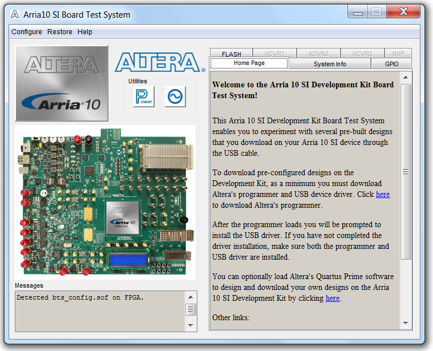The height and width of the screenshot is (351, 433).
Task: Follow the 'here' link to download programmer
Action: point(383,195)
